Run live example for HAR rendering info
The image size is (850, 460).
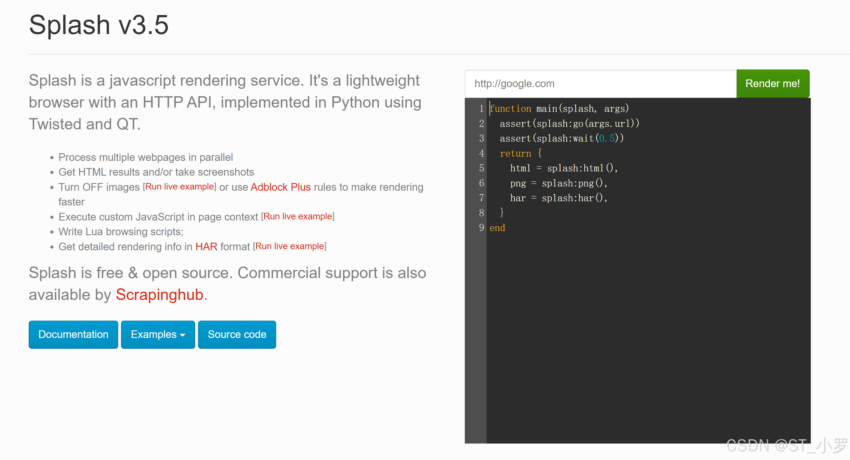(x=290, y=246)
